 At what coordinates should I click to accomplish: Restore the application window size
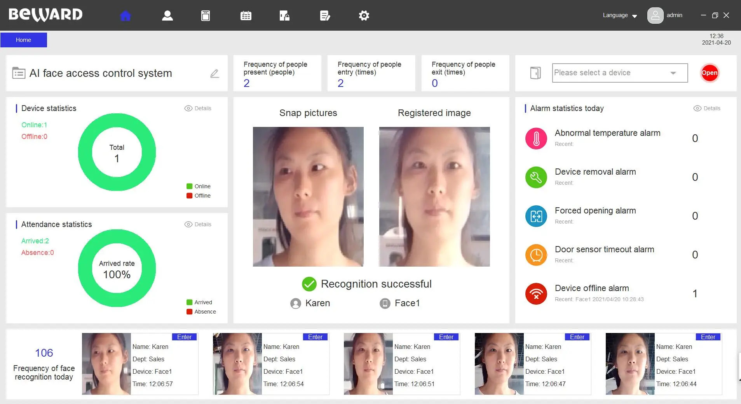(715, 15)
